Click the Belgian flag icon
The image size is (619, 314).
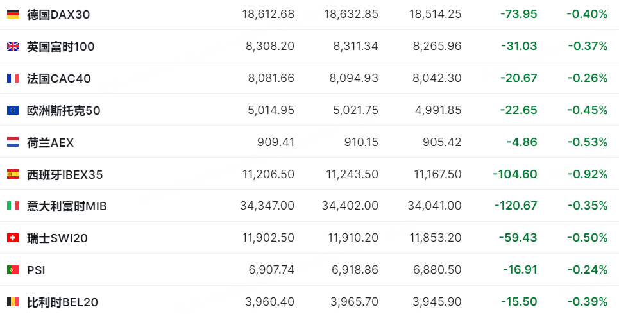click(x=13, y=301)
